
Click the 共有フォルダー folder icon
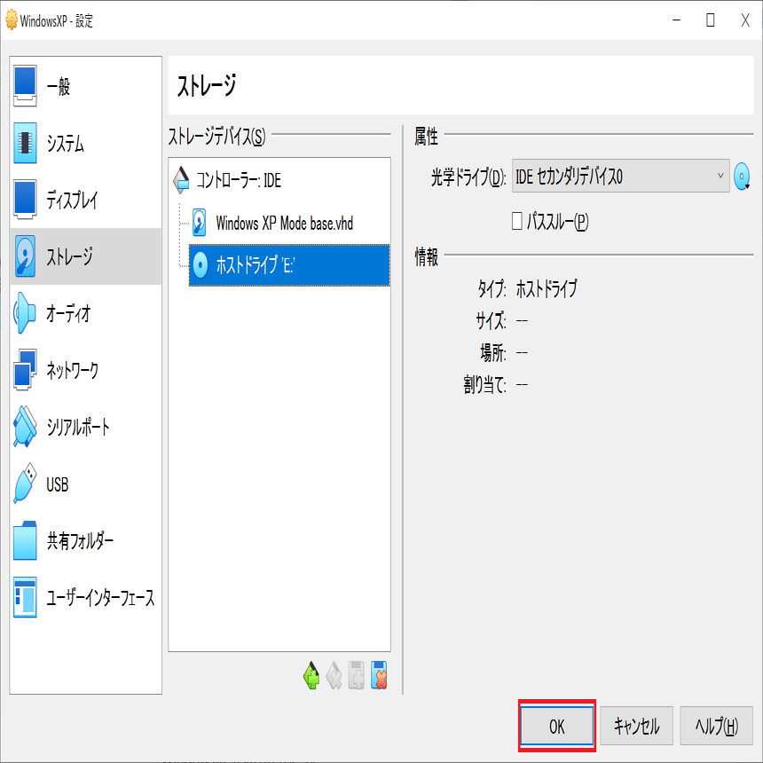click(x=25, y=540)
